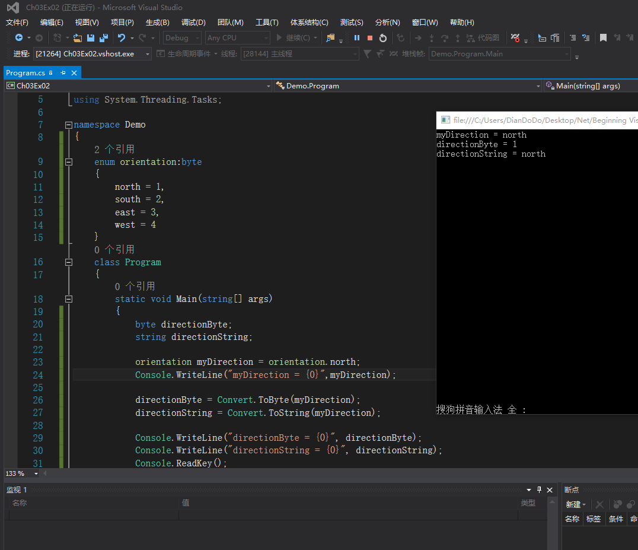The width and height of the screenshot is (638, 550).
Task: Click the Step Out icon
Action: 458,38
